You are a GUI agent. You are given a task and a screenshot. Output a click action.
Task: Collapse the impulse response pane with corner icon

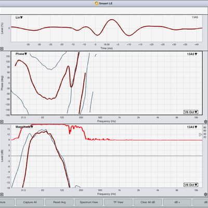click(x=2, y=49)
